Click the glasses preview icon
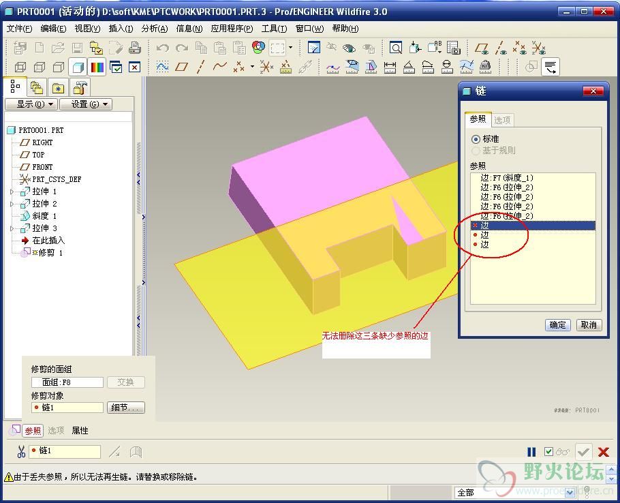The image size is (620, 503). (563, 452)
